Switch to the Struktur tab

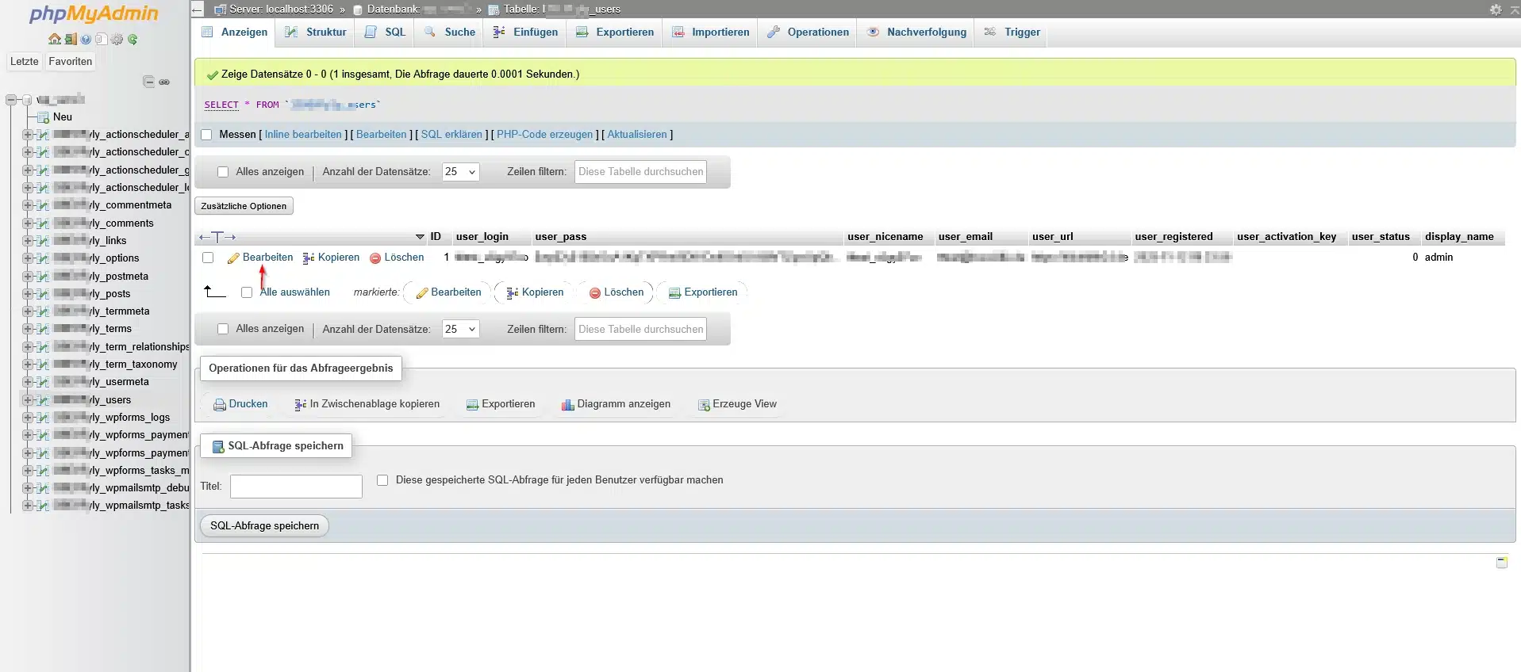[x=316, y=32]
